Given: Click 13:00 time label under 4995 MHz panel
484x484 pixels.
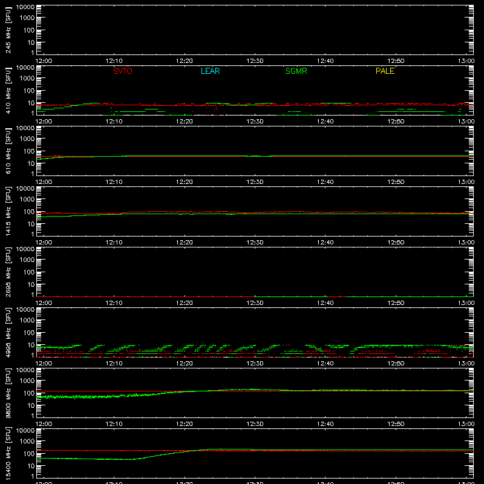Looking at the screenshot, I should [x=466, y=364].
